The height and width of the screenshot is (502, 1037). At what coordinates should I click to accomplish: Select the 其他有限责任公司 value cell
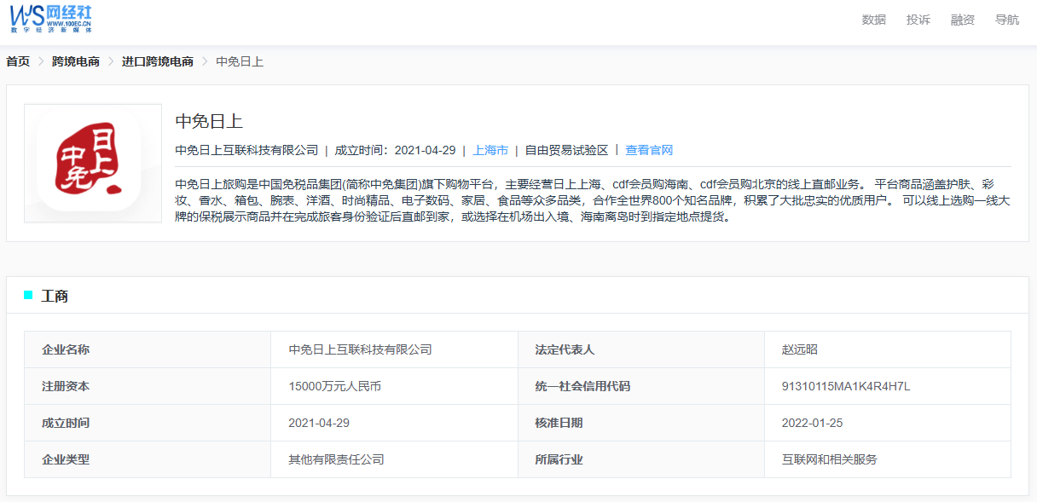pyautogui.click(x=394, y=459)
